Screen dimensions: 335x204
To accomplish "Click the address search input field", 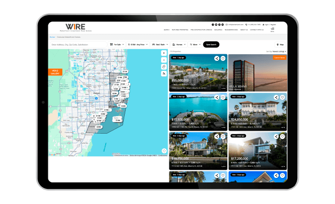I will (x=78, y=44).
